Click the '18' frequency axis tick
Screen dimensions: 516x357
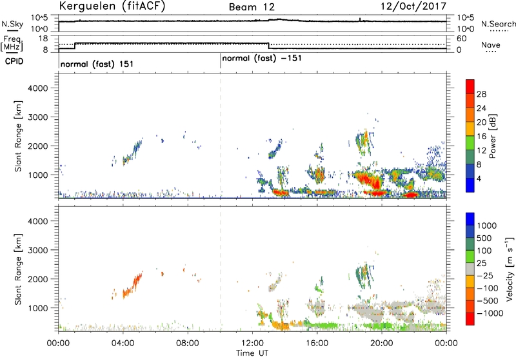click(x=43, y=39)
